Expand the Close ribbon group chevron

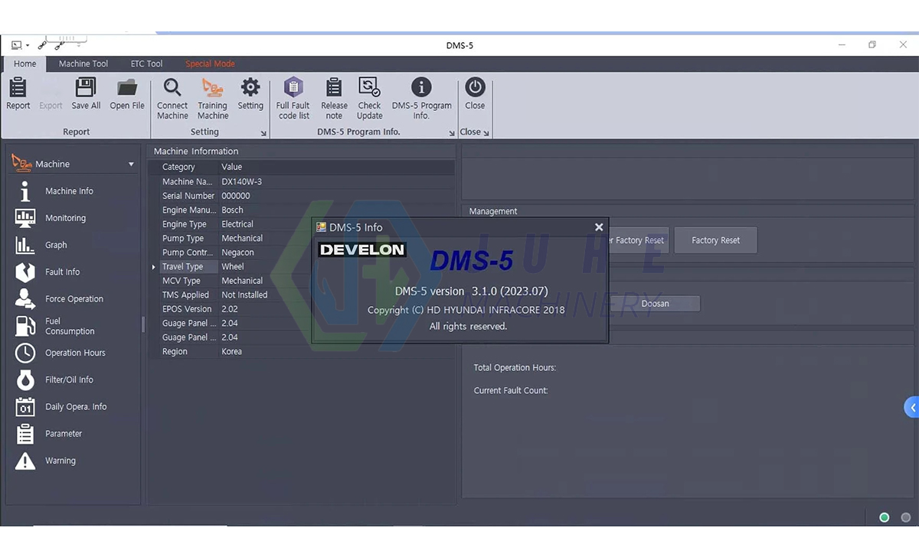coord(485,132)
